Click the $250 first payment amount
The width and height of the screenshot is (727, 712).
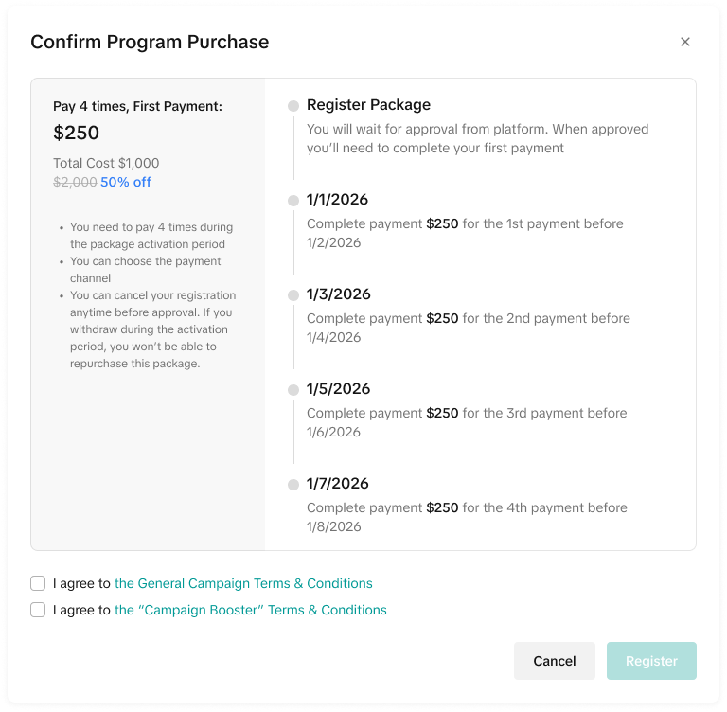76,133
